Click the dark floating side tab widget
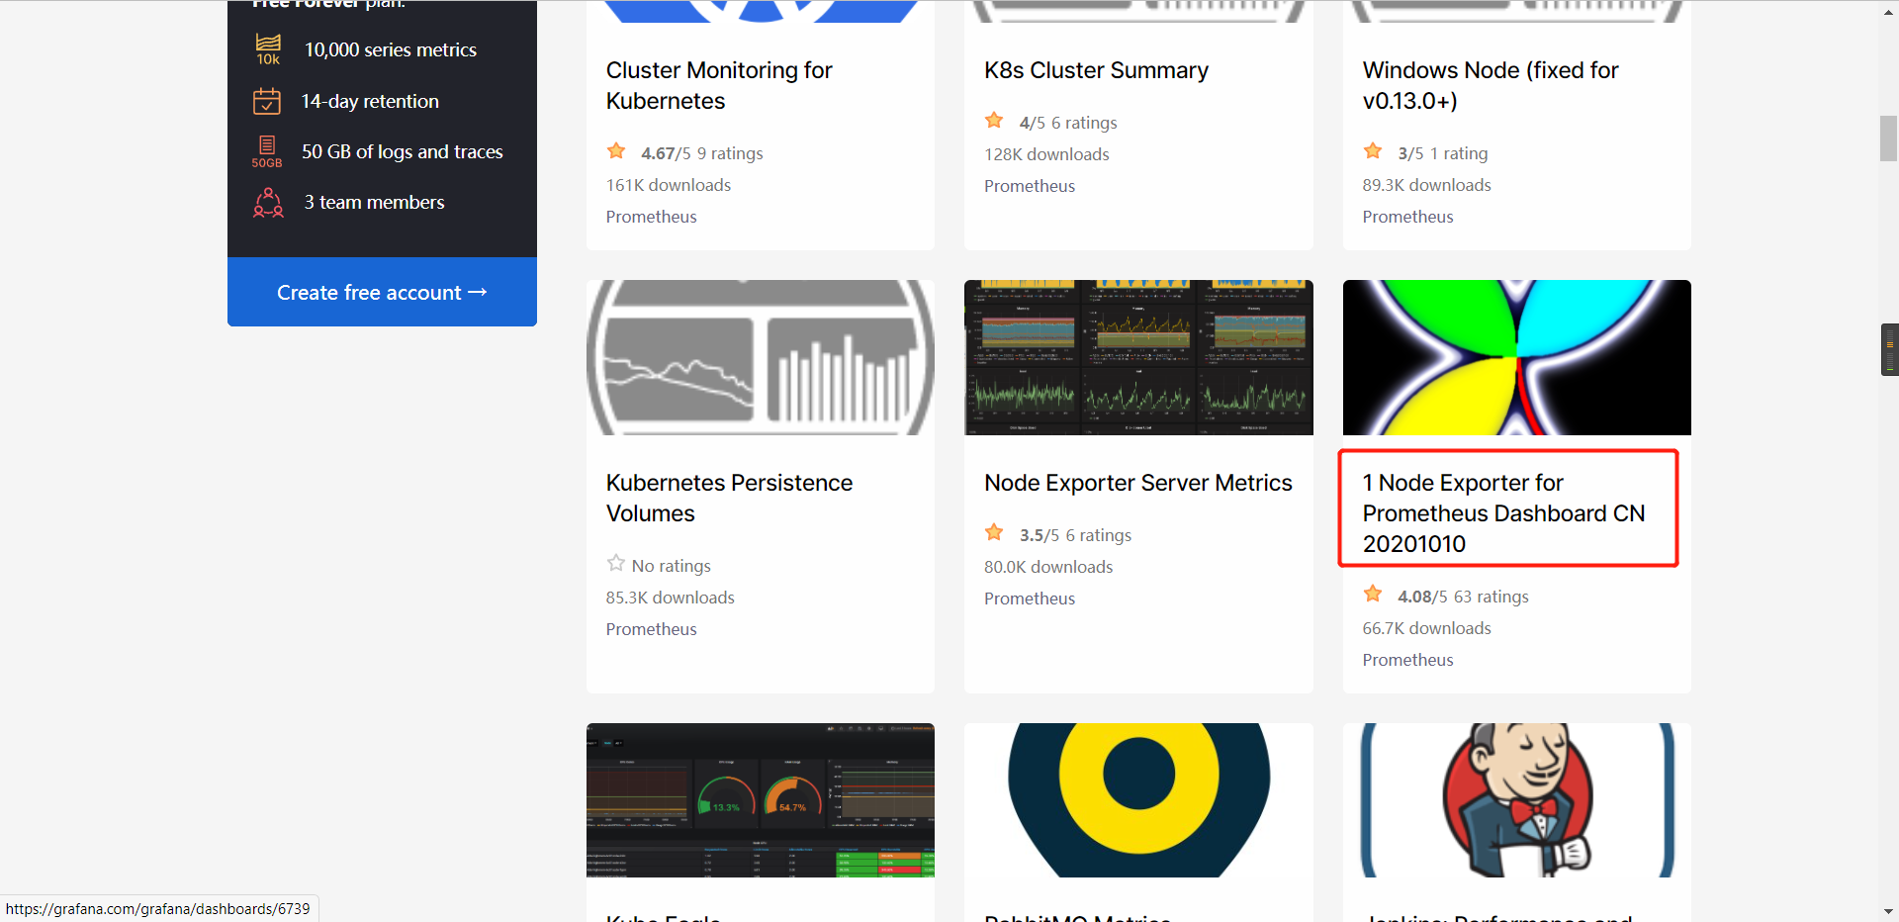The image size is (1899, 922). click(x=1889, y=349)
